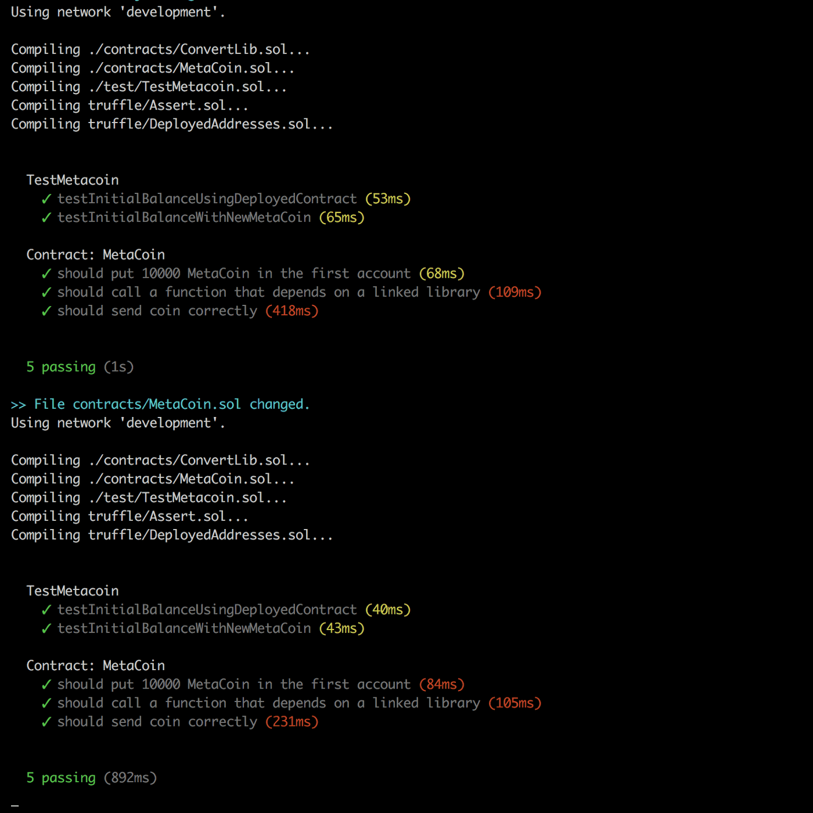Click the checkmark next to testInitialBalanceWithNewMetaCoin (65ms)
Viewport: 813px width, 813px height.
(46, 218)
